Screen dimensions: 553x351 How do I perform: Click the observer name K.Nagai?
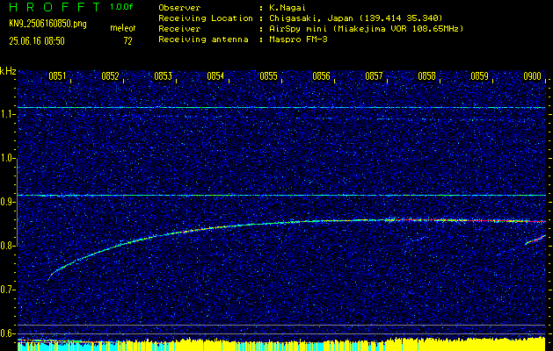click(x=288, y=7)
